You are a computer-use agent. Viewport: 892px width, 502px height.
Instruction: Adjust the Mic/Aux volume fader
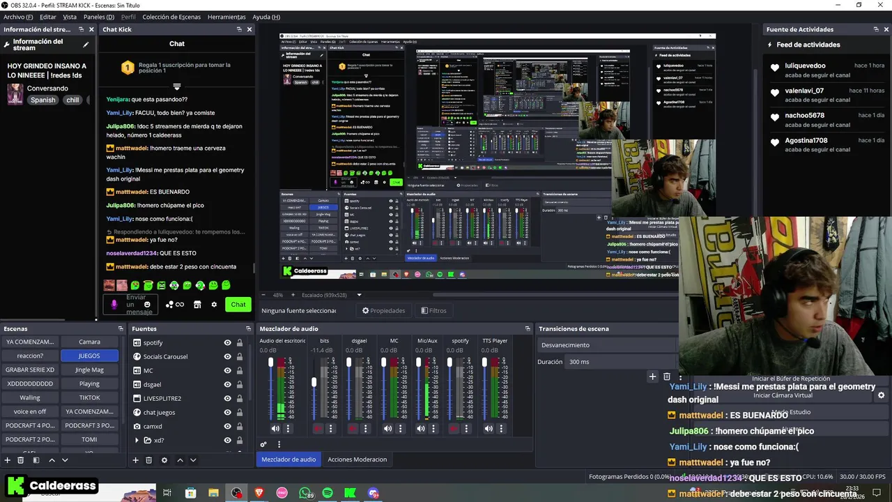418,363
